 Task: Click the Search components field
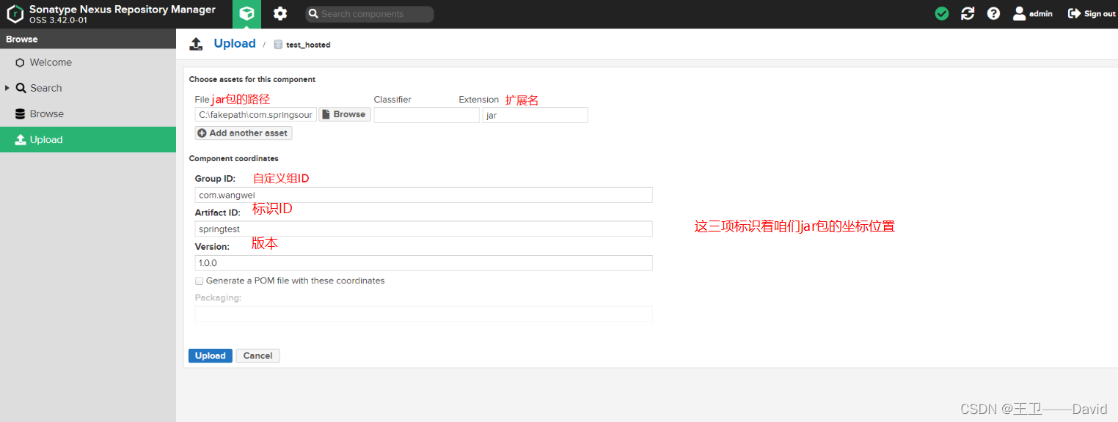coord(370,14)
